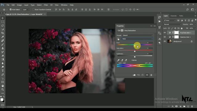Select the Pen tool

click(x=2, y=75)
